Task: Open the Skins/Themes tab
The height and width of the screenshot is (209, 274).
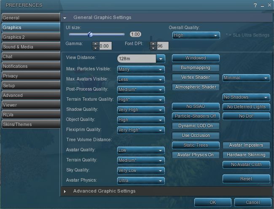Action: [x=30, y=124]
